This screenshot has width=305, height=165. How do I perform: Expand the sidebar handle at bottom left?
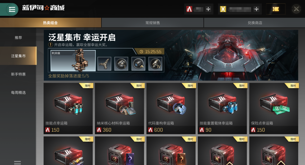point(17,162)
